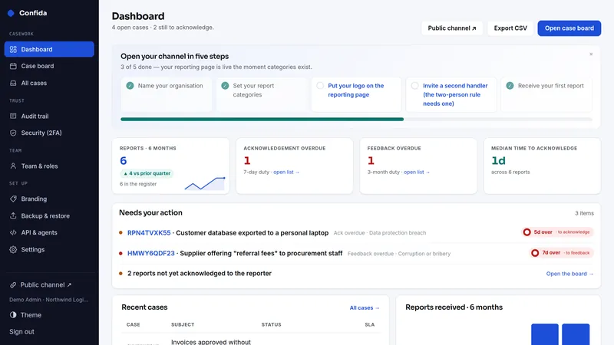The height and width of the screenshot is (345, 614).
Task: Click the Backup & restore upload icon
Action: point(13,215)
